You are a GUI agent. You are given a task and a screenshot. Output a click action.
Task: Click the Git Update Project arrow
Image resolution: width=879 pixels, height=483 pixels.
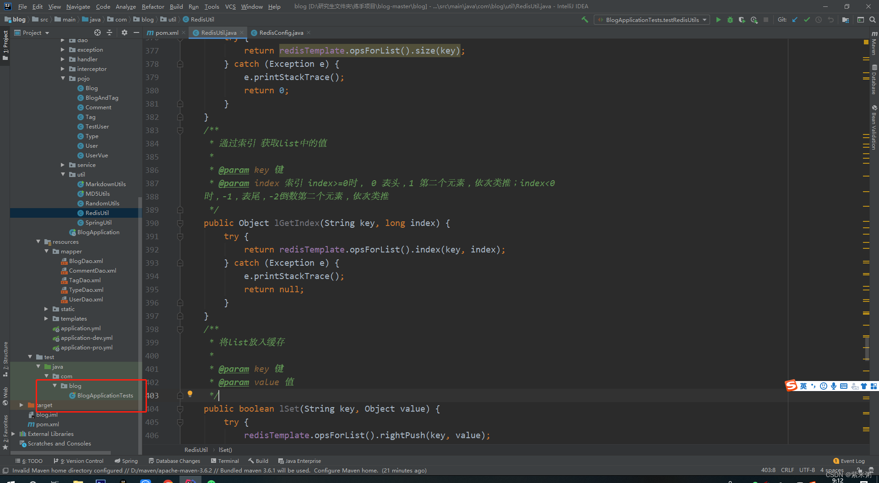point(795,20)
